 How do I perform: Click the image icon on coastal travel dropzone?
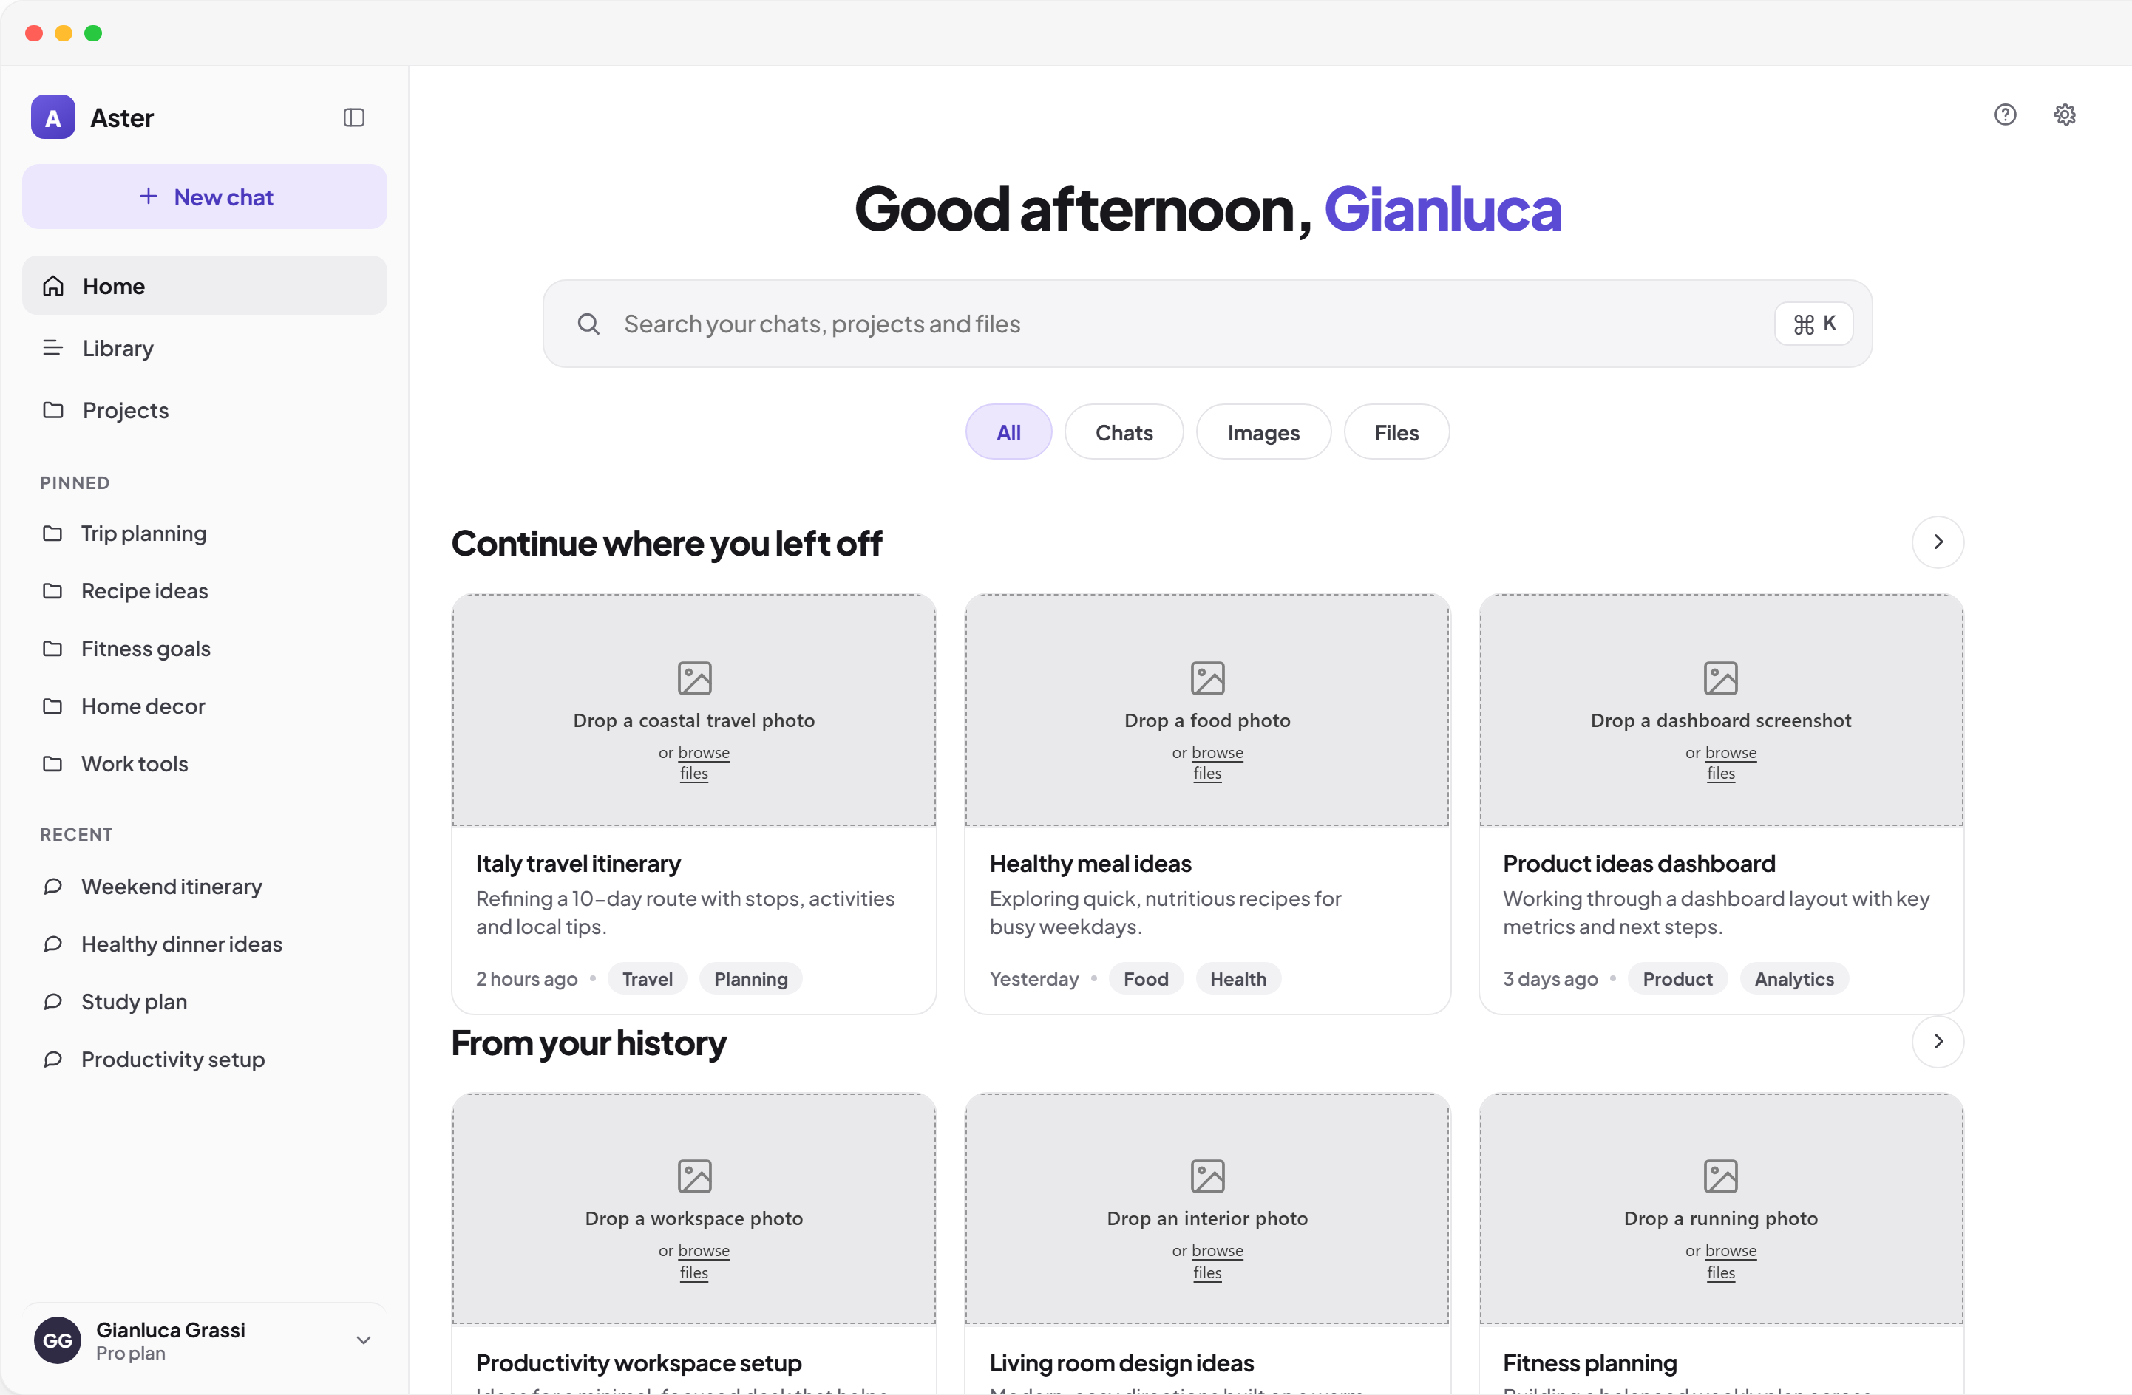(x=694, y=679)
